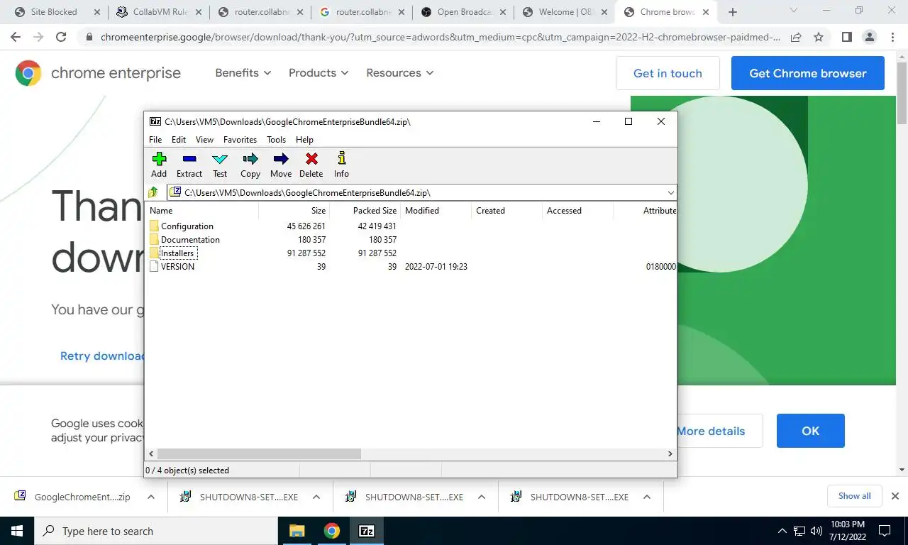Switch to the CollabVM Rules tab
This screenshot has width=908, height=545.
[x=158, y=12]
